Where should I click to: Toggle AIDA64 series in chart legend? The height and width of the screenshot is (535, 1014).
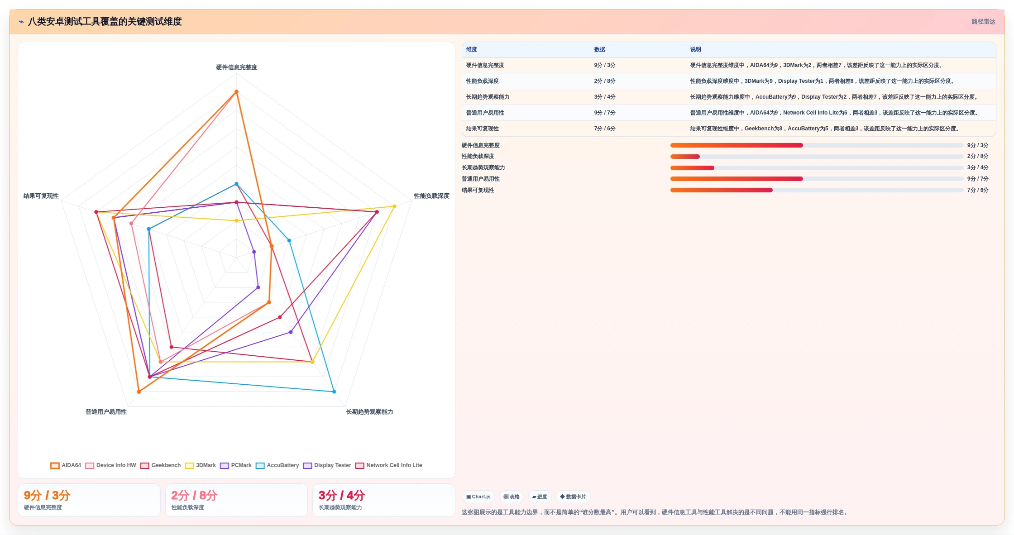point(66,465)
